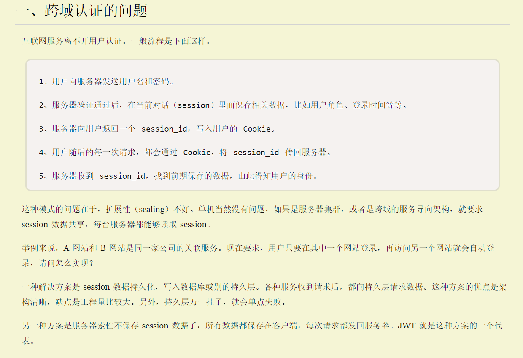This screenshot has width=523, height=358.
Task: Click the sentence "互联网服务离不开用户认证。一般流程是下面这样。"
Action: coord(116,41)
